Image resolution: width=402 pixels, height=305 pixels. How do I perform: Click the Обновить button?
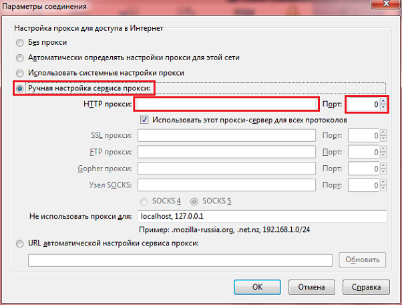point(362,260)
